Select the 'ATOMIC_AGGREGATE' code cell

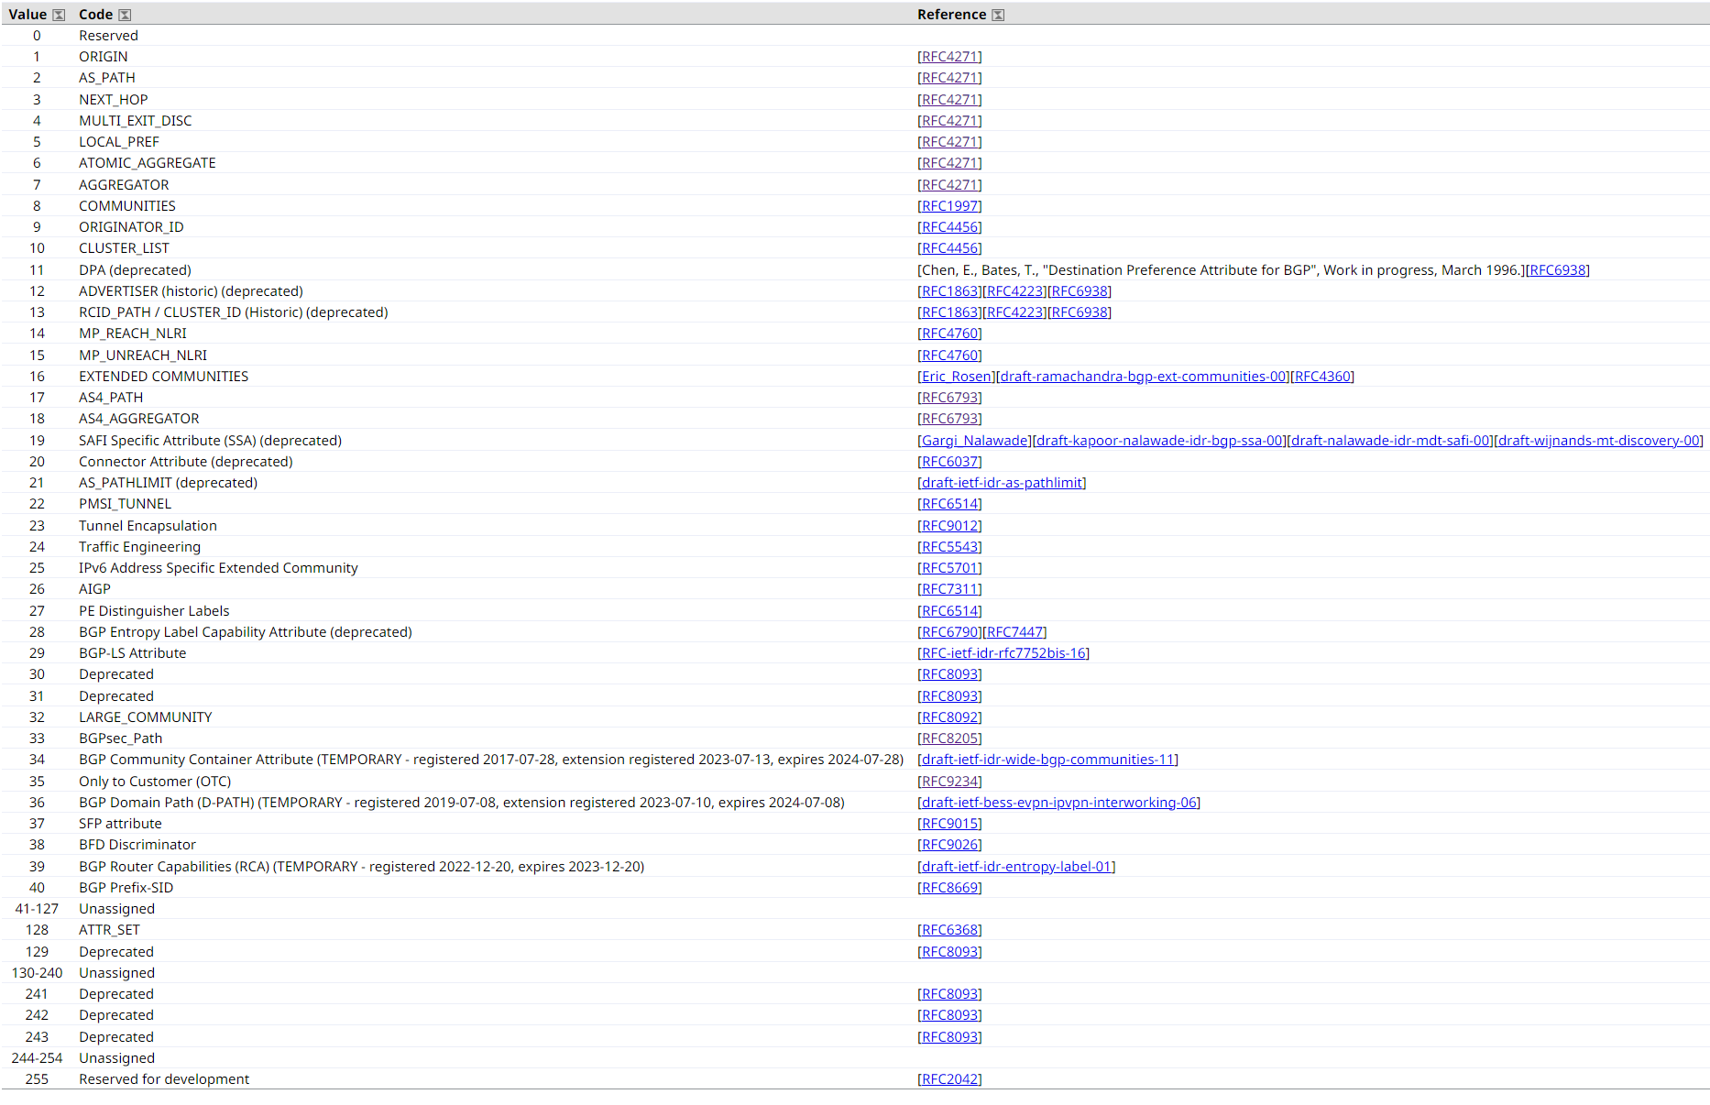coord(148,163)
